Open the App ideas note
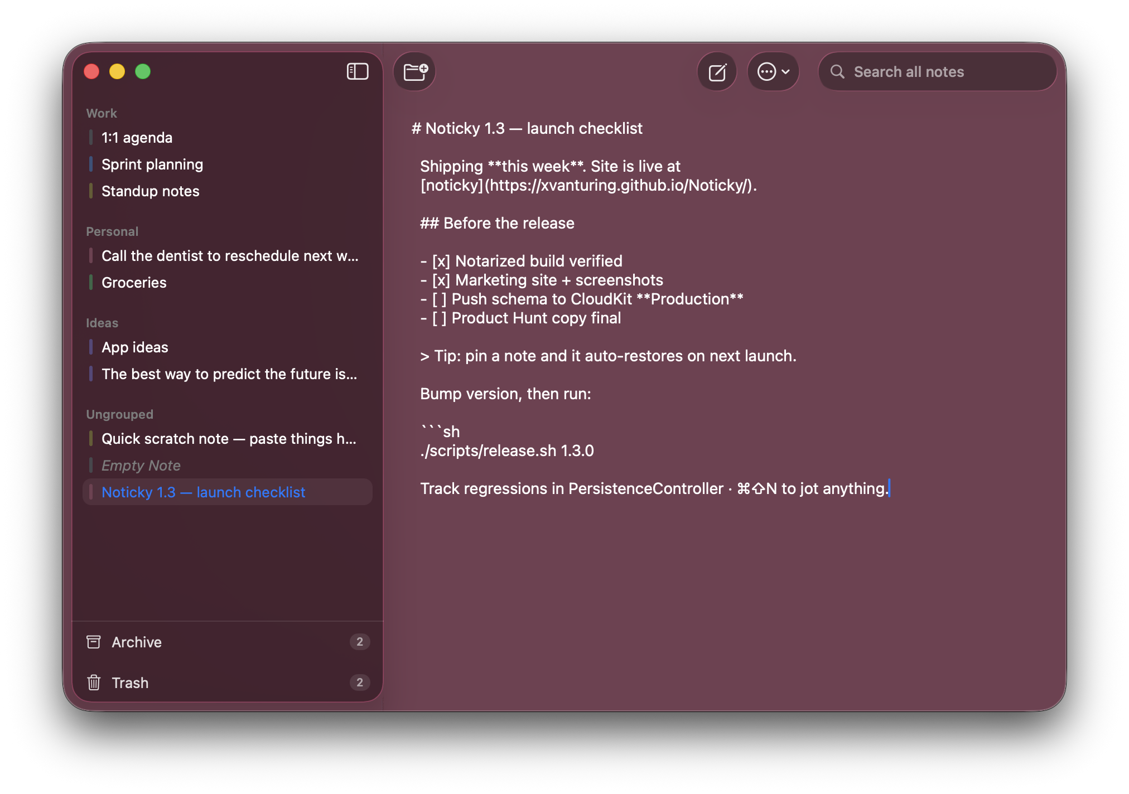 pyautogui.click(x=228, y=347)
